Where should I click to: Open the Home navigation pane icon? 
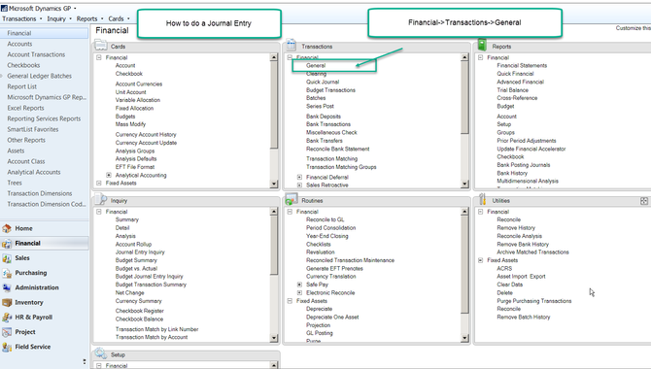click(x=7, y=228)
